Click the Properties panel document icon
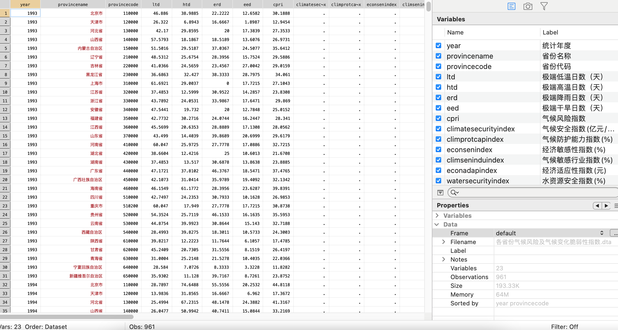This screenshot has height=330, width=618. click(511, 6)
